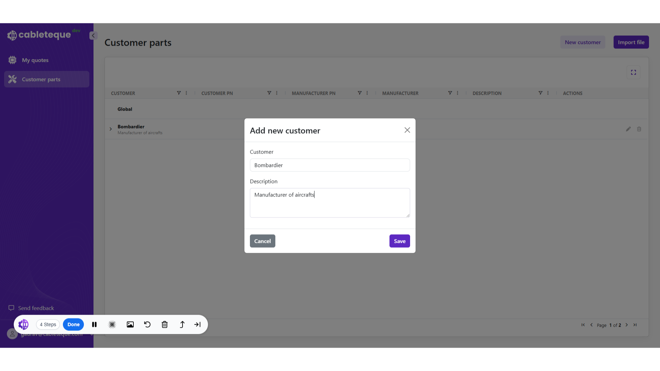Viewport: 660px width, 371px height.
Task: Go to next page in pagination
Action: 627,325
